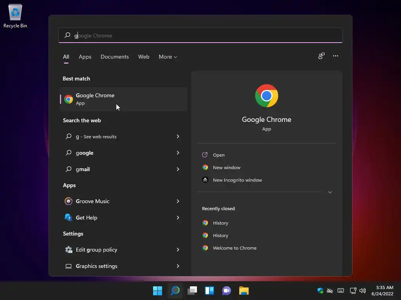
Task: Expand arrow for Get Help
Action: pos(178,218)
